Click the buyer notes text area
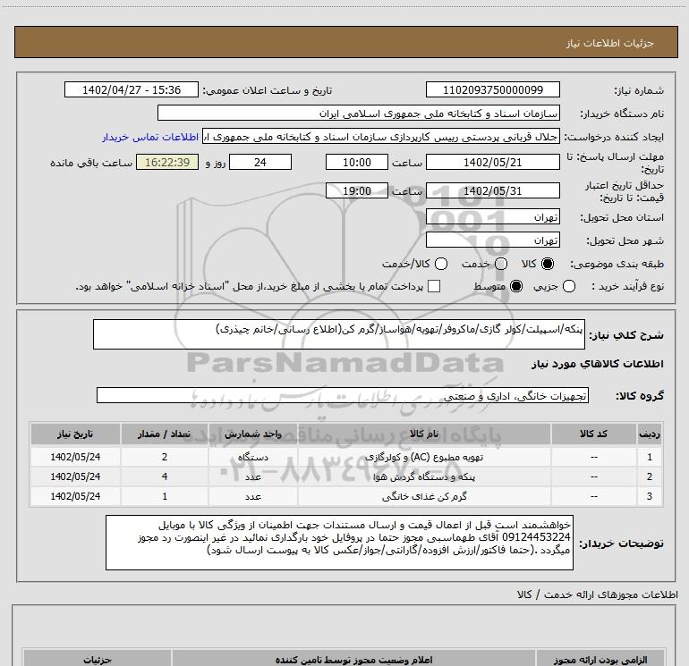 click(339, 543)
